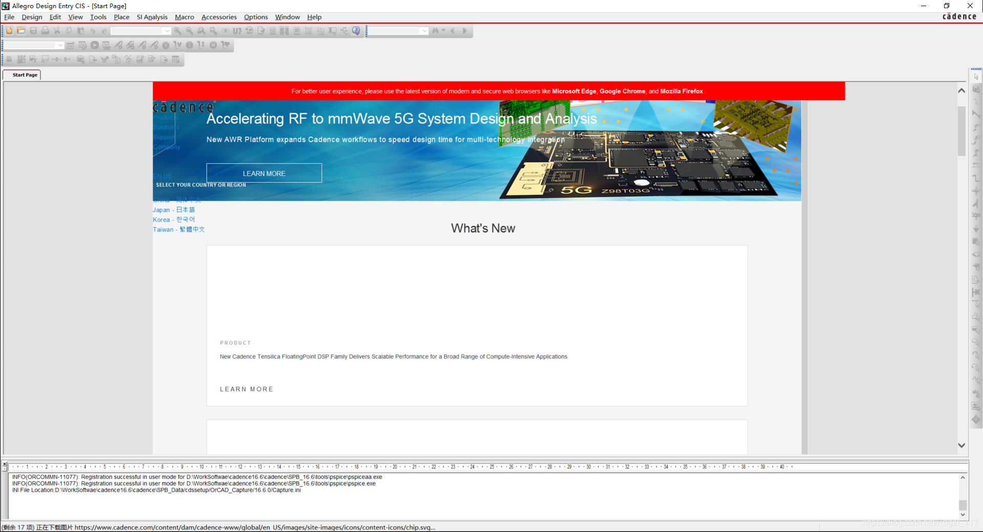Expand the part selector dropdown beside Redo
Image resolution: width=983 pixels, height=532 pixels.
click(167, 31)
